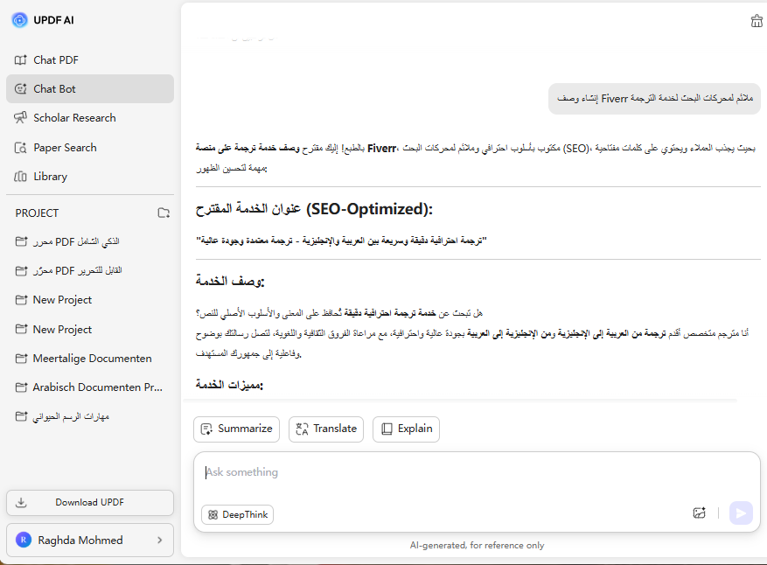Screen dimensions: 767x565
Task: Open the Meertalige Documenten project
Action: (90, 359)
